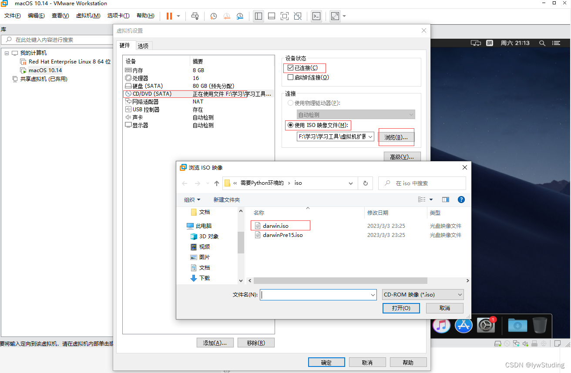Confirm settings with 确定 button
Screen dimensions: 571x373
point(326,362)
